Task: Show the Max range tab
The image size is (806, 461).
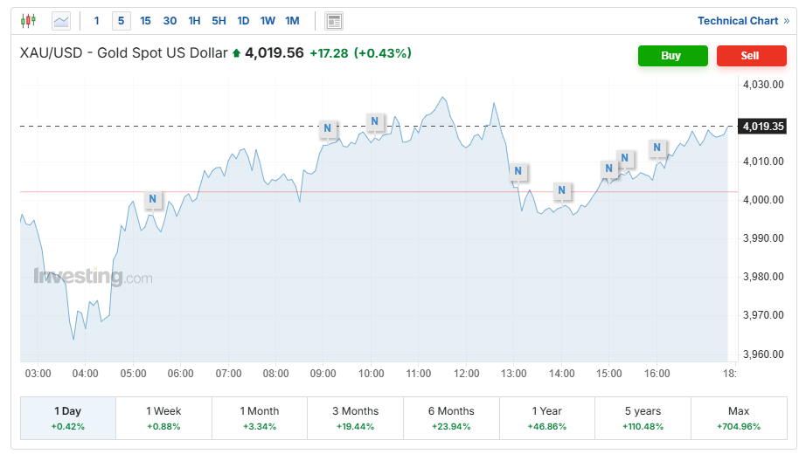Action: pyautogui.click(x=738, y=418)
